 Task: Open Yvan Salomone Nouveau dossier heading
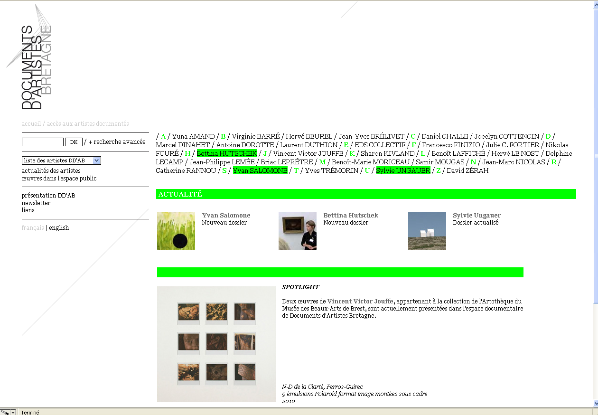pos(226,215)
